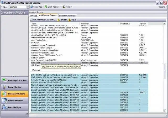
Task: Select Windows Presentation Foundation row
Action: [90, 50]
